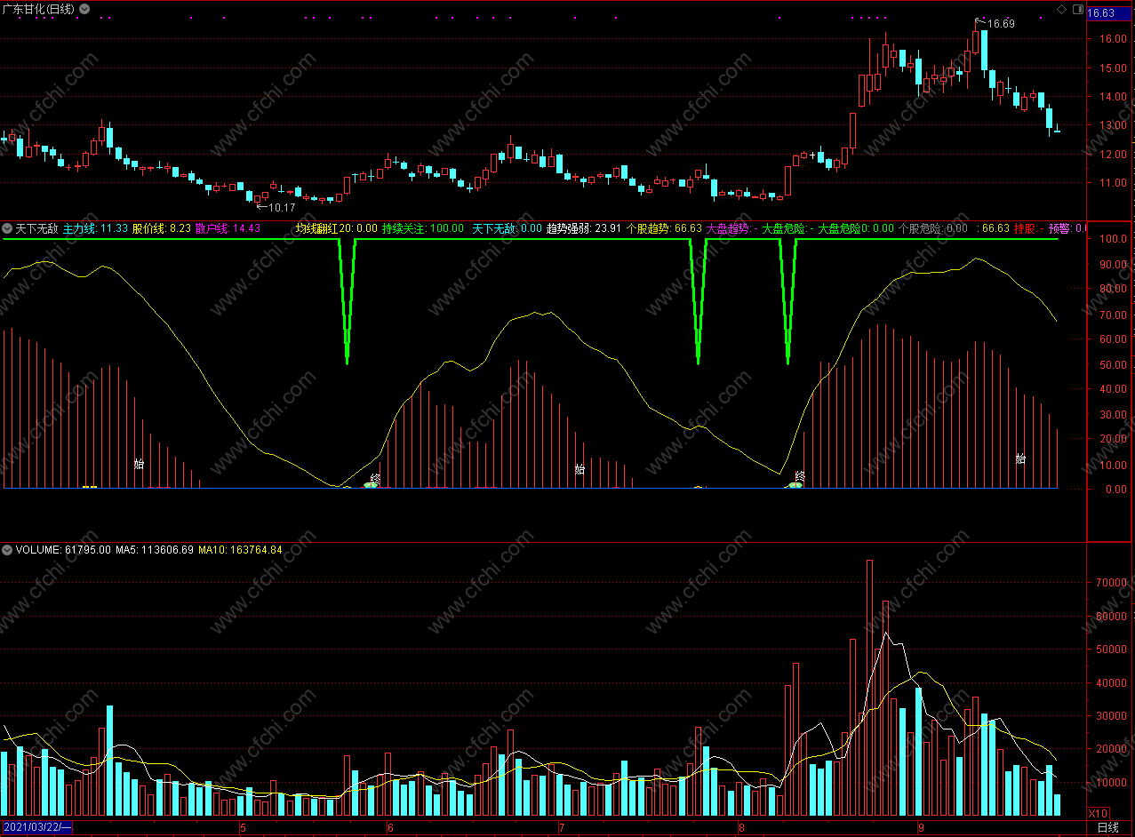Click the 10.17 low price marker
This screenshot has width=1135, height=837.
[282, 207]
